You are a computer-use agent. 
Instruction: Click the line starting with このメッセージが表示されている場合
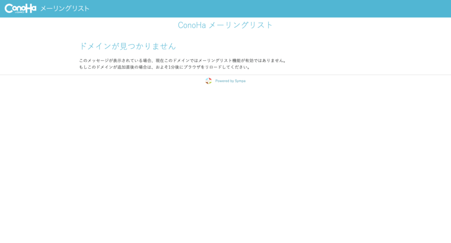(183, 61)
